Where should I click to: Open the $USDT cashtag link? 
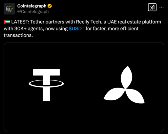(x=76, y=29)
